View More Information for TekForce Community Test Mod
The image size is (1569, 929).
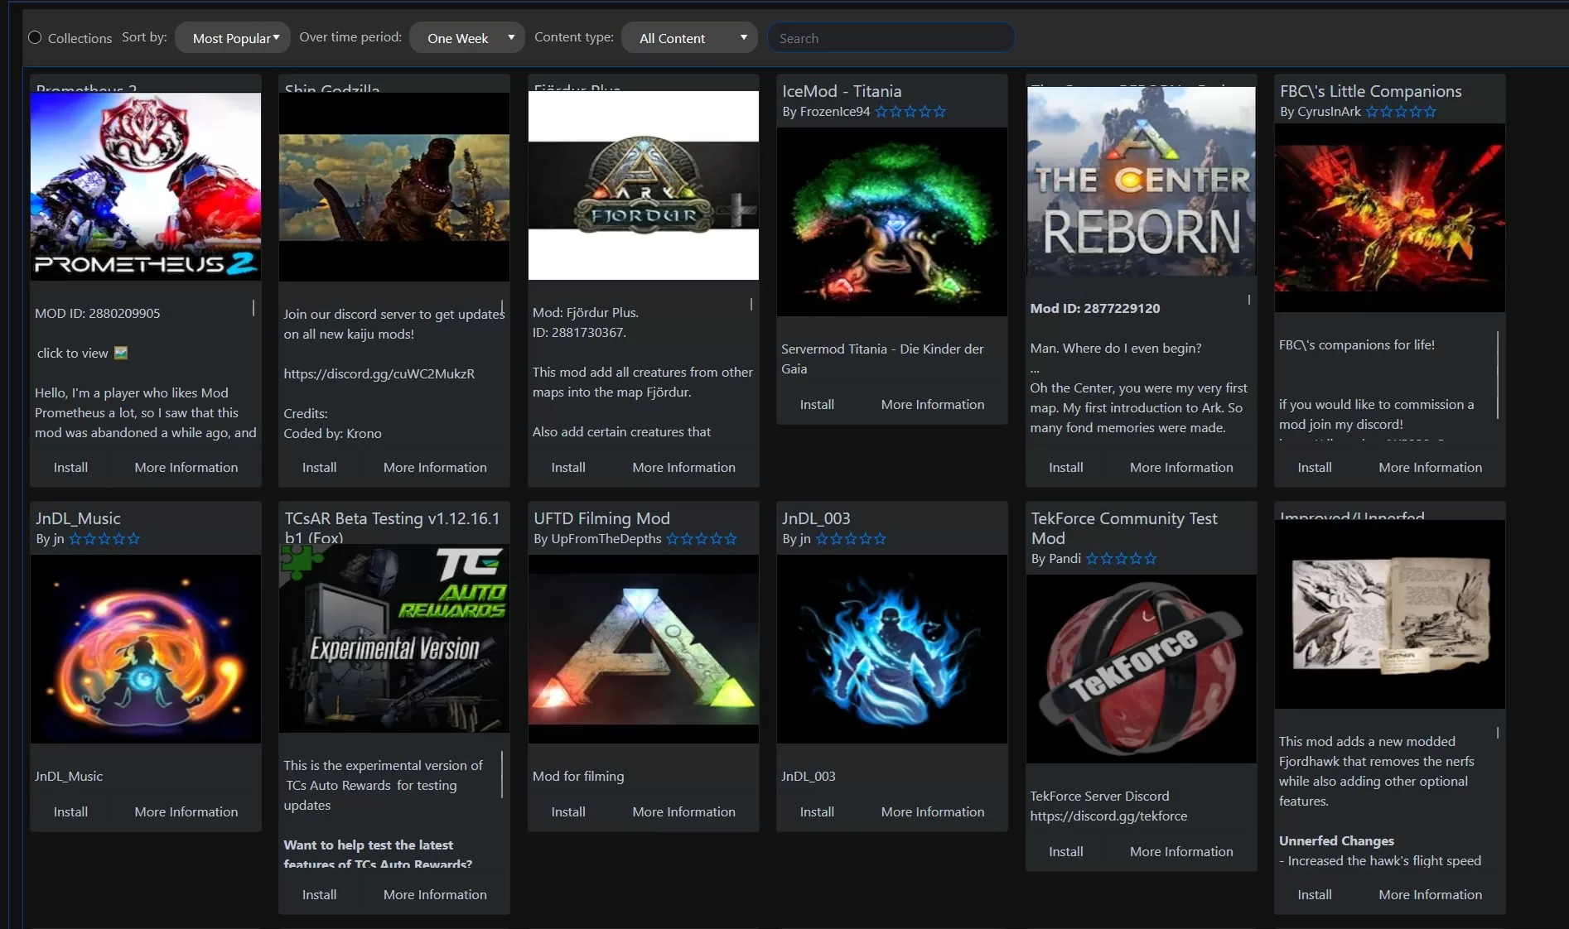pos(1181,851)
